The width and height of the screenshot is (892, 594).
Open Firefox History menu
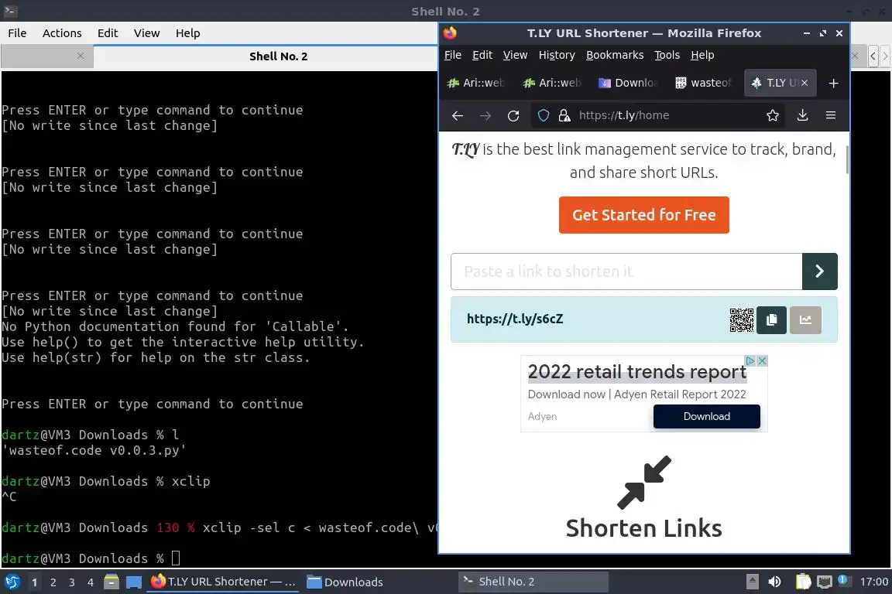[557, 55]
